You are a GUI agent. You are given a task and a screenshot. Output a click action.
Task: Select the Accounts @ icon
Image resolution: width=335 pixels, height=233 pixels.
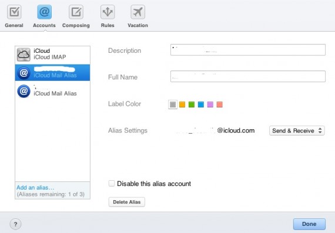[44, 12]
